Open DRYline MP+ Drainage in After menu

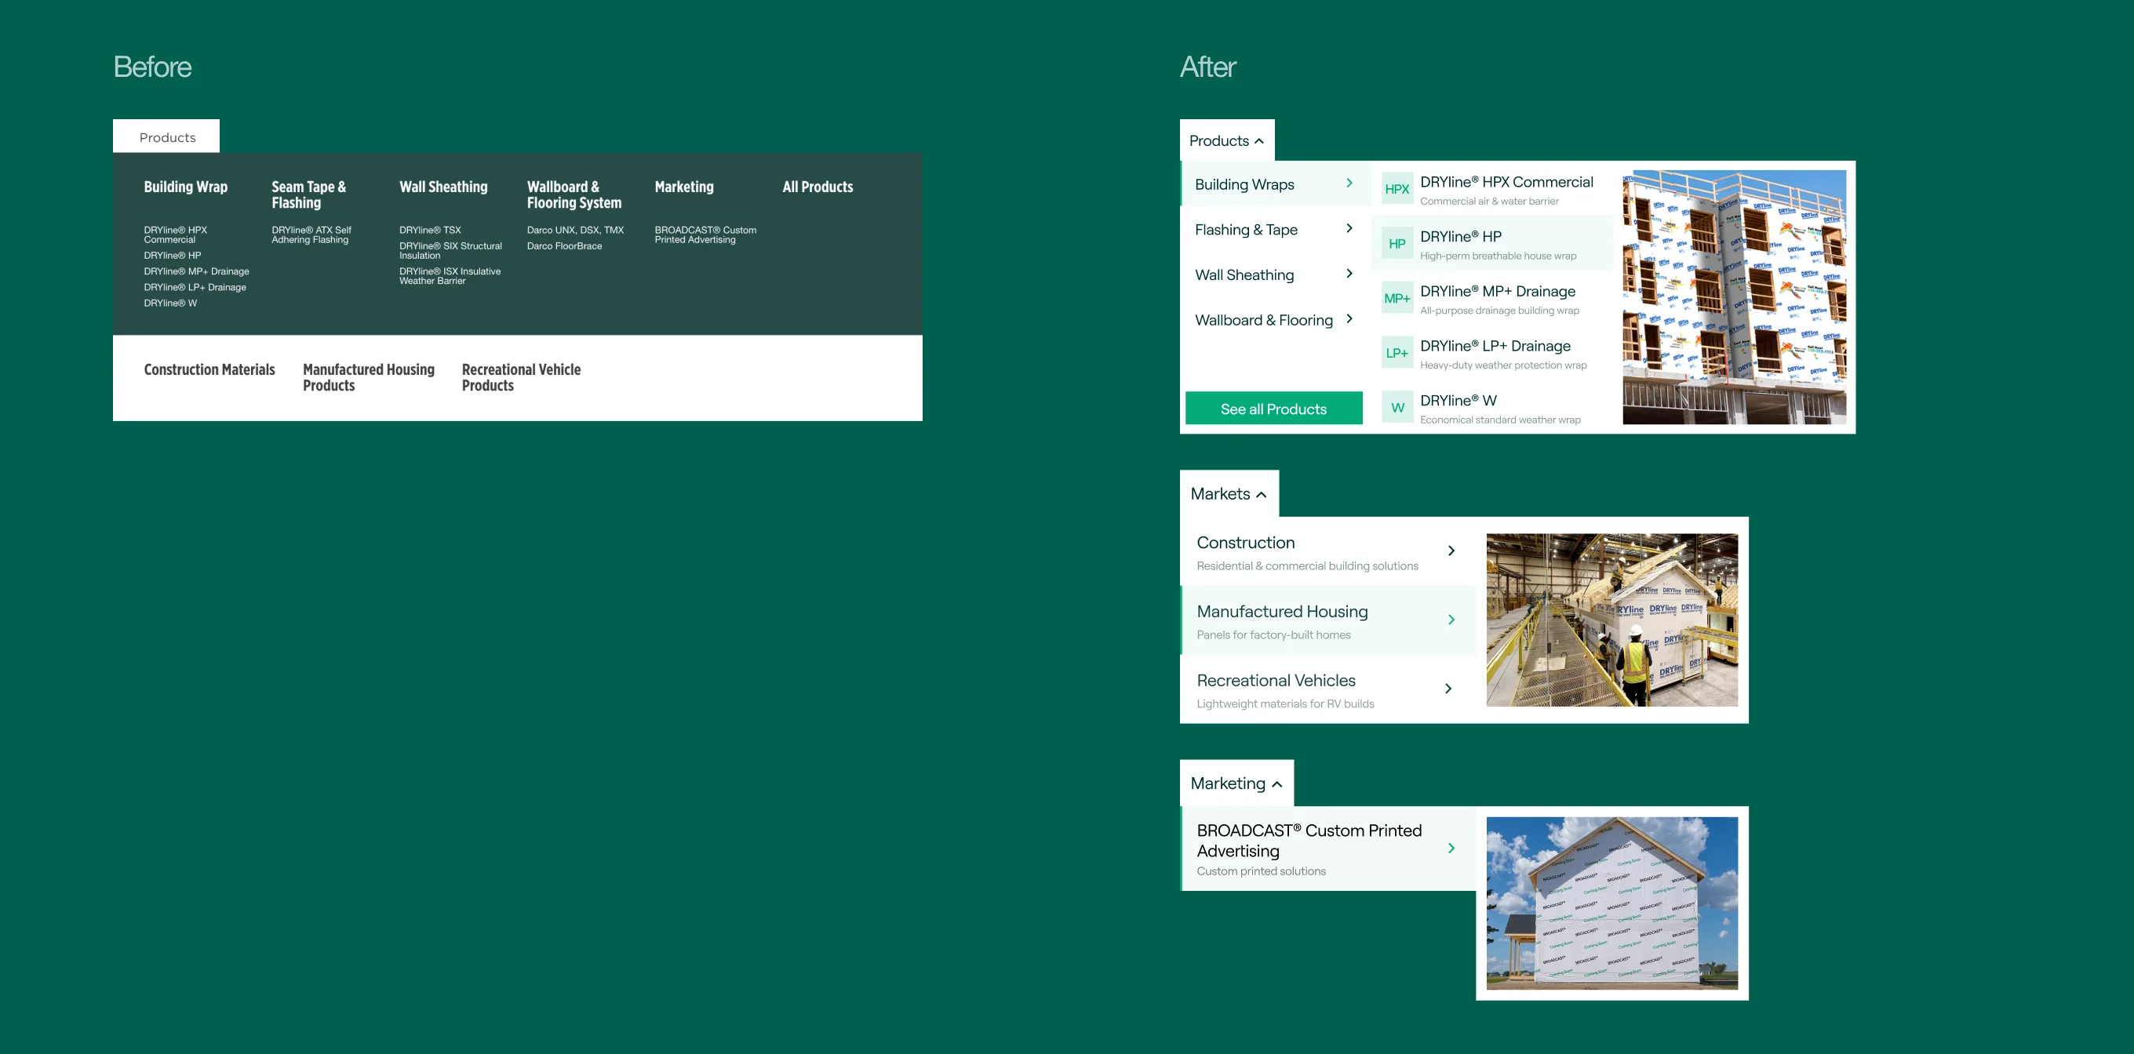[x=1492, y=298]
